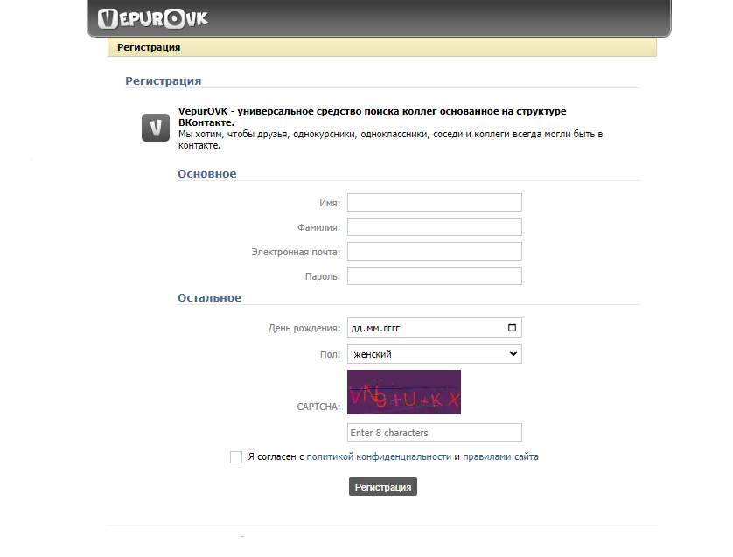
Task: Click the gray V icon beside the description
Action: (x=155, y=128)
